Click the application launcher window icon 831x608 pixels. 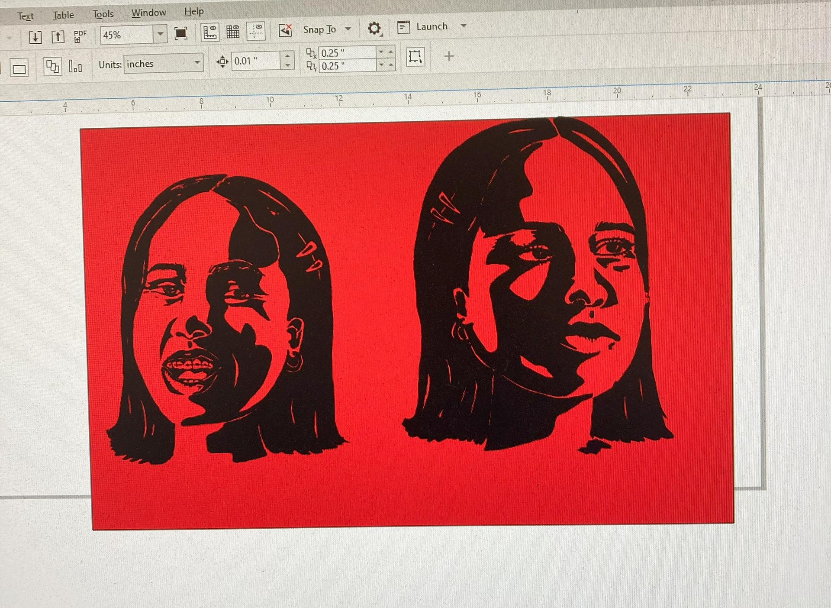pyautogui.click(x=404, y=27)
